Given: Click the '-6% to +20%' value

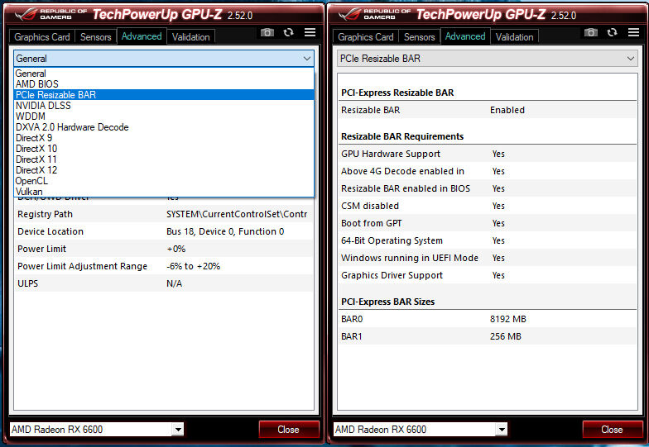Looking at the screenshot, I should point(194,266).
